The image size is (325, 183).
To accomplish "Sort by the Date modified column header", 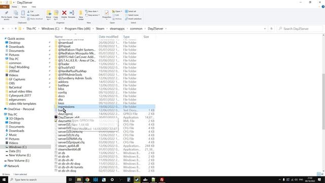I will 108,37.
